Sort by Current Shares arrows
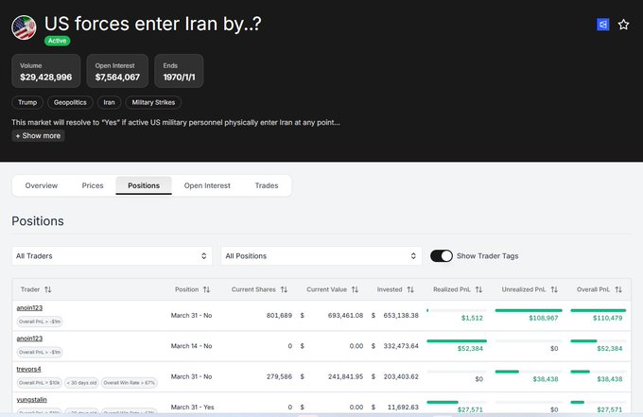643x417 pixels. (284, 289)
